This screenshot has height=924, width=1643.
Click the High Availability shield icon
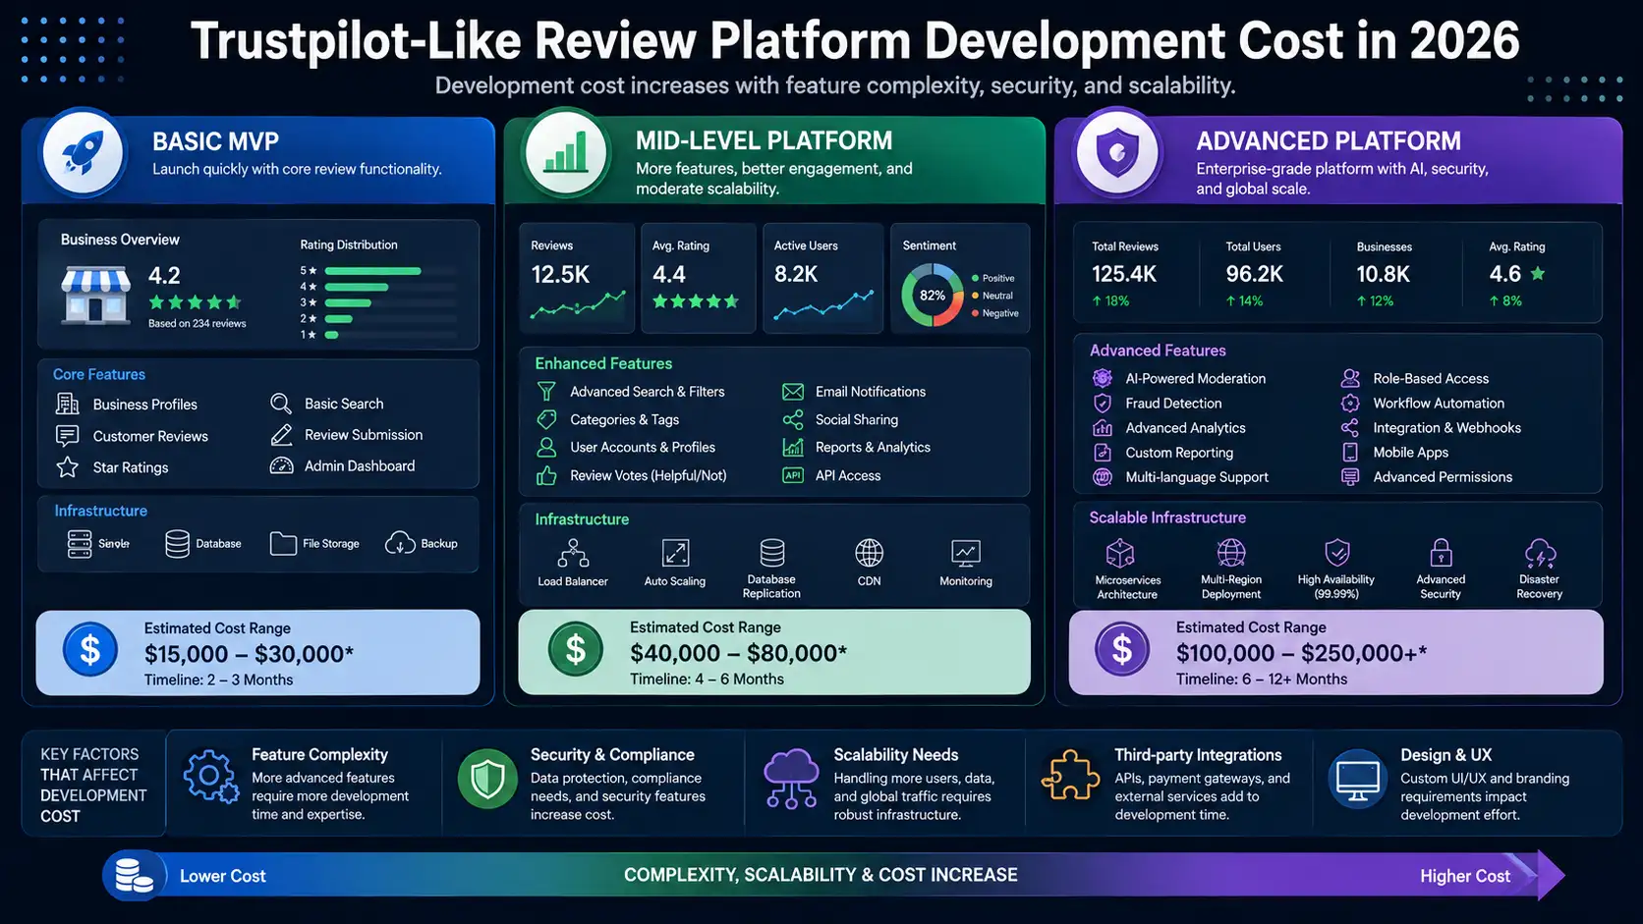(1337, 553)
